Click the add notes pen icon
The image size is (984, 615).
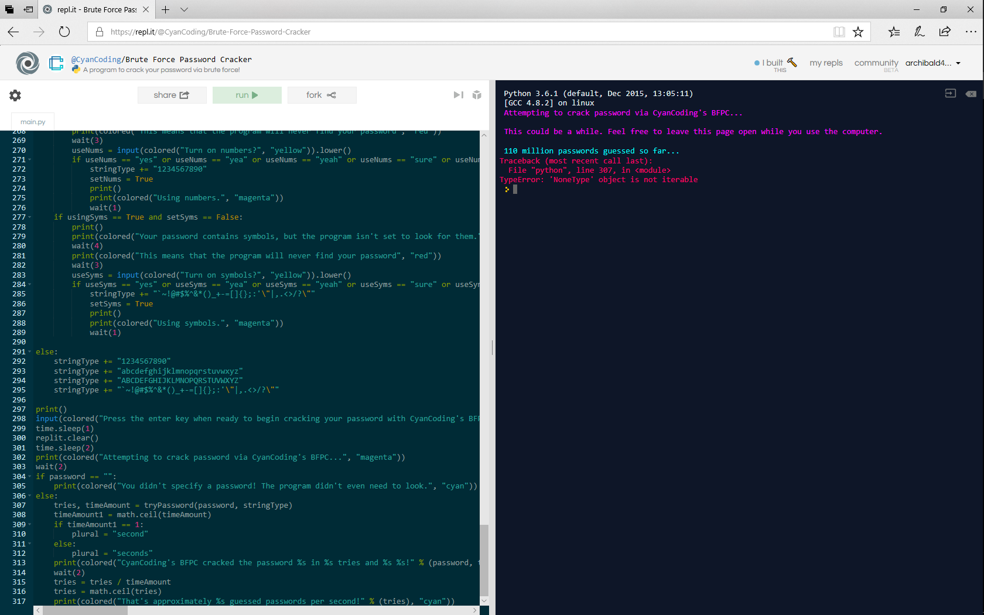click(x=920, y=32)
